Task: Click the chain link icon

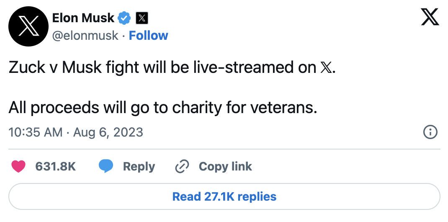Action: coord(182,167)
